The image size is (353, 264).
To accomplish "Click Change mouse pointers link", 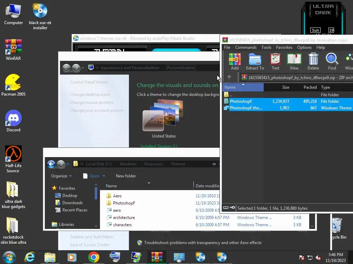I will tap(92, 102).
